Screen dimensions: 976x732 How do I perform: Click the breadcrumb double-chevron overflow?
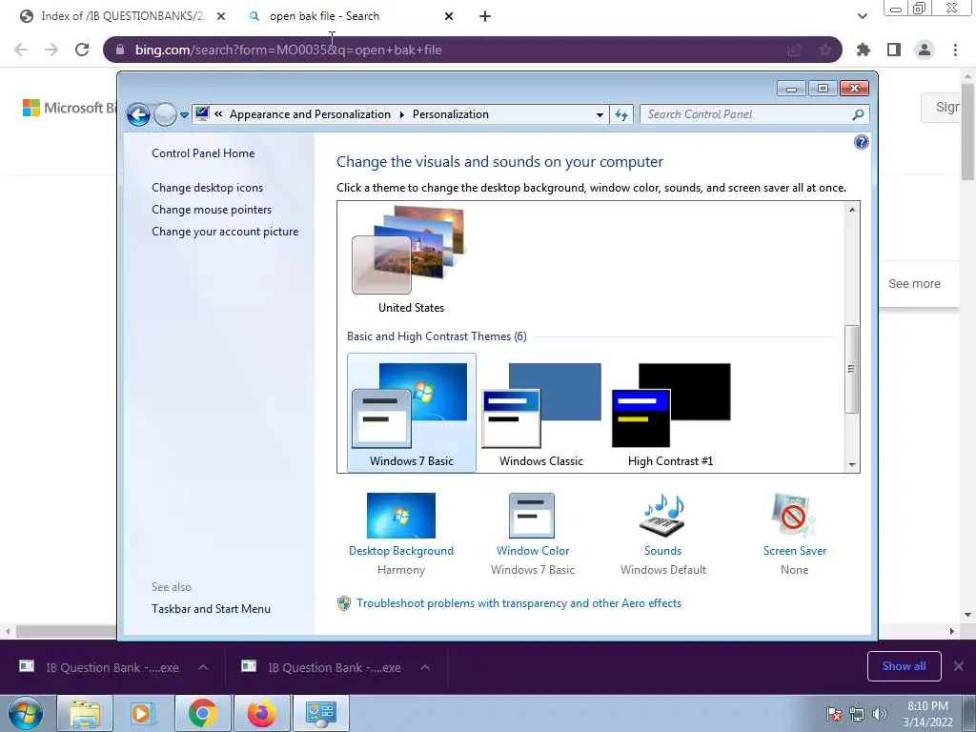click(x=218, y=114)
